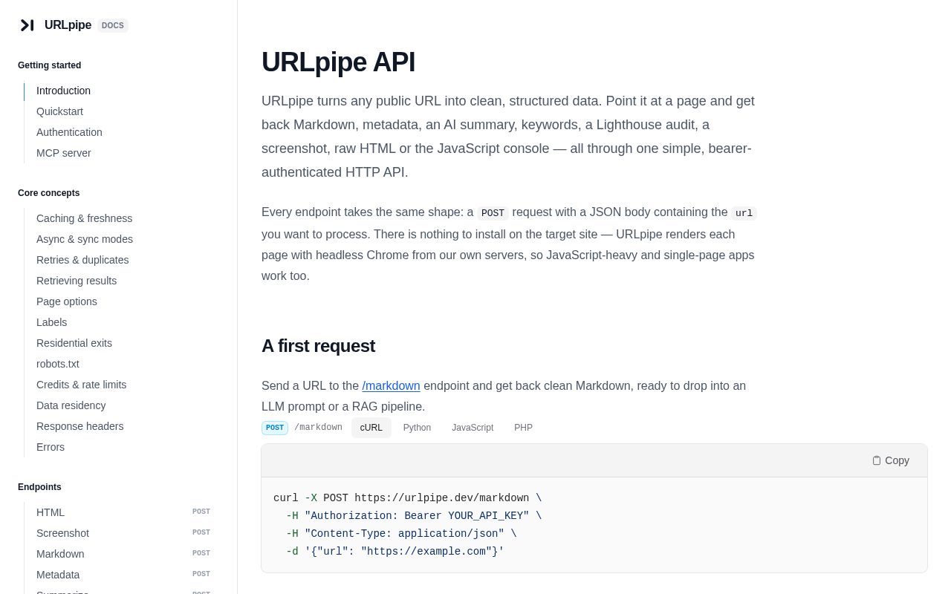Go to Authentication in the sidebar
Screen dimensions: 951x594
pyautogui.click(x=69, y=132)
